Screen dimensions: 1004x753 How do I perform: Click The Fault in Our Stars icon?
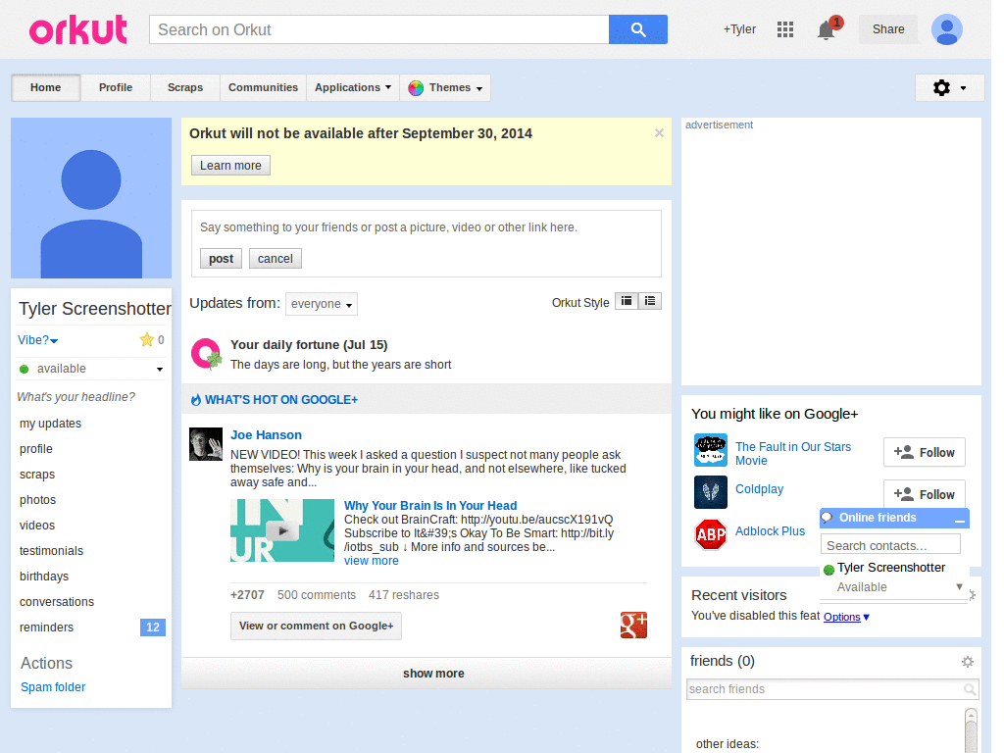(711, 450)
